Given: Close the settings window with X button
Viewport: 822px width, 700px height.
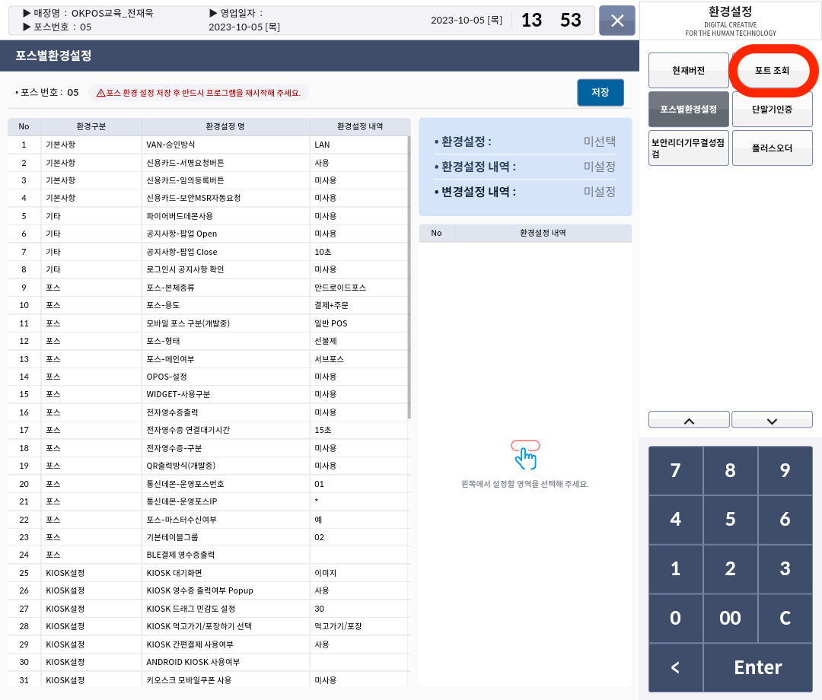Looking at the screenshot, I should pyautogui.click(x=616, y=21).
